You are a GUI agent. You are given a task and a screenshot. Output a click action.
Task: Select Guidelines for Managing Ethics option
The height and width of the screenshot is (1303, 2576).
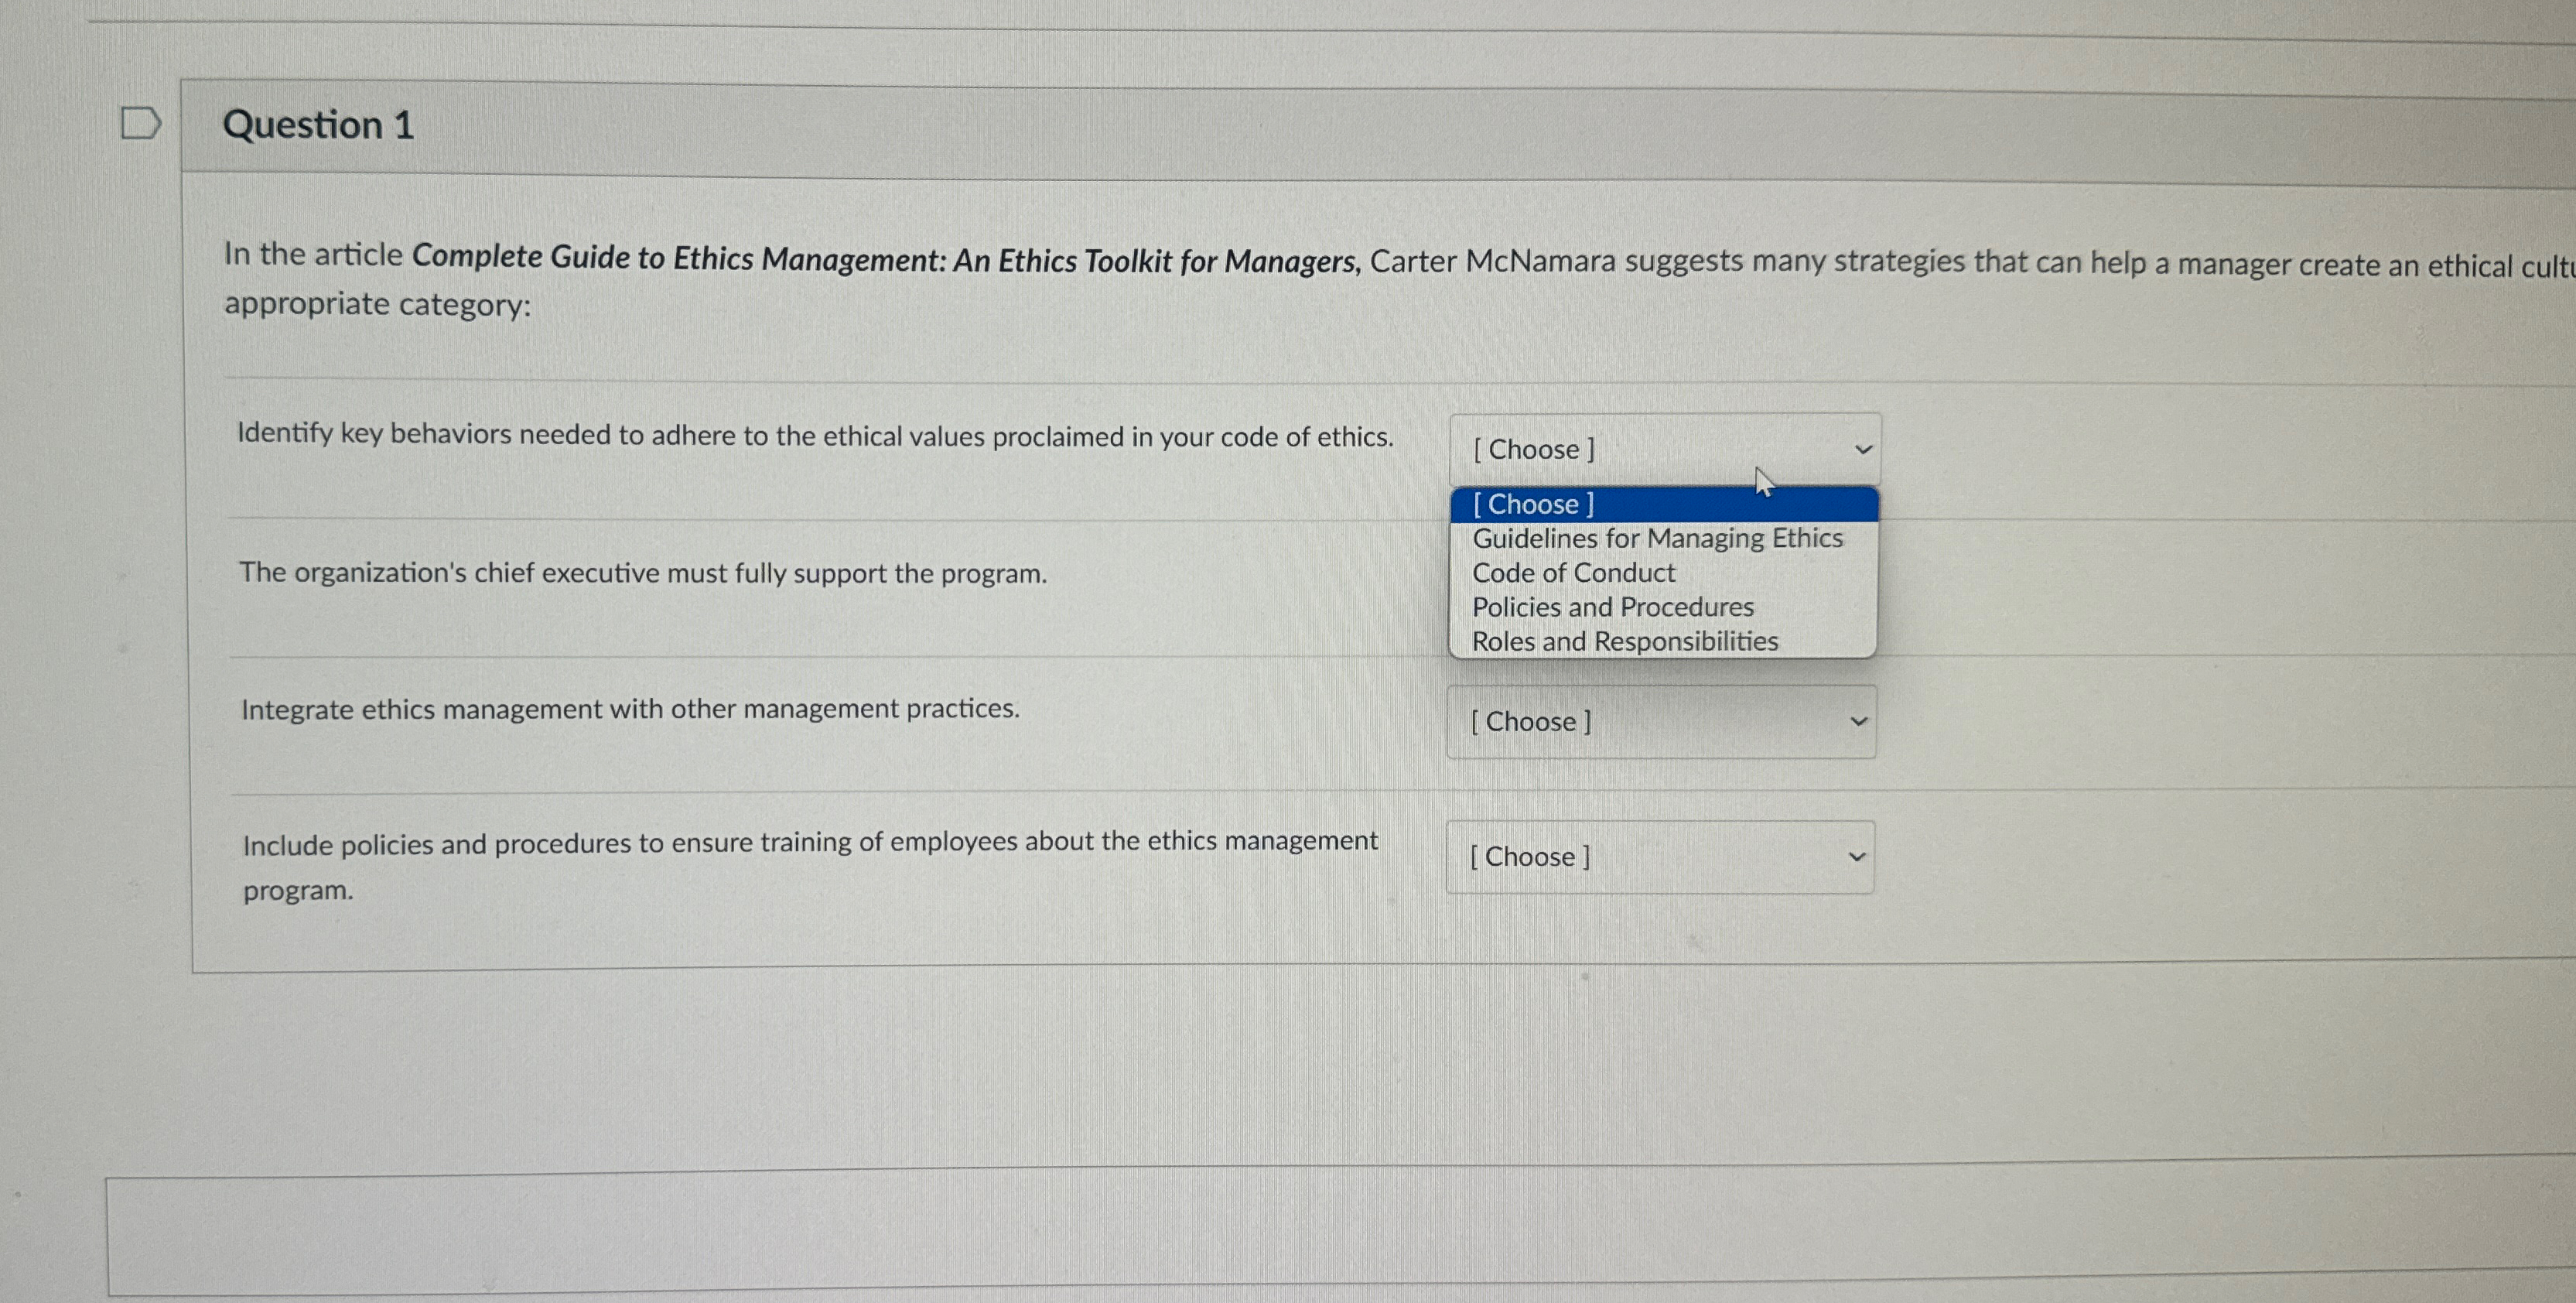tap(1656, 538)
